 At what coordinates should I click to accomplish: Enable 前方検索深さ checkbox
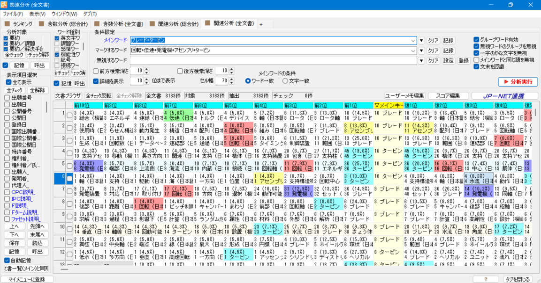(x=96, y=71)
